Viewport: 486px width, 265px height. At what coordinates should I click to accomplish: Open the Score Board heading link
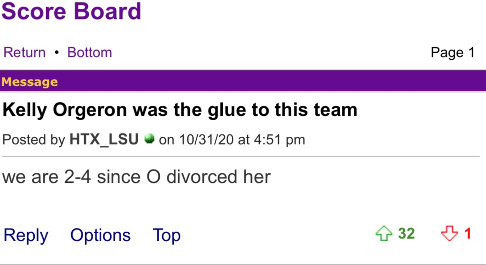pyautogui.click(x=71, y=11)
